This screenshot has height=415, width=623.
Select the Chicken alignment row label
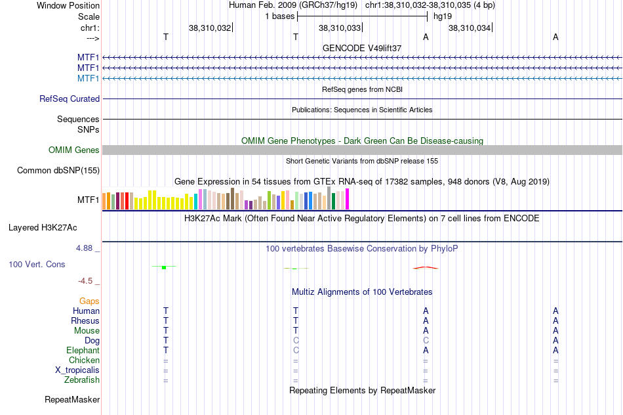[84, 360]
